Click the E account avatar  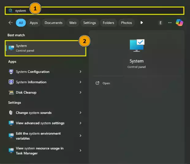pyautogui.click(x=161, y=23)
